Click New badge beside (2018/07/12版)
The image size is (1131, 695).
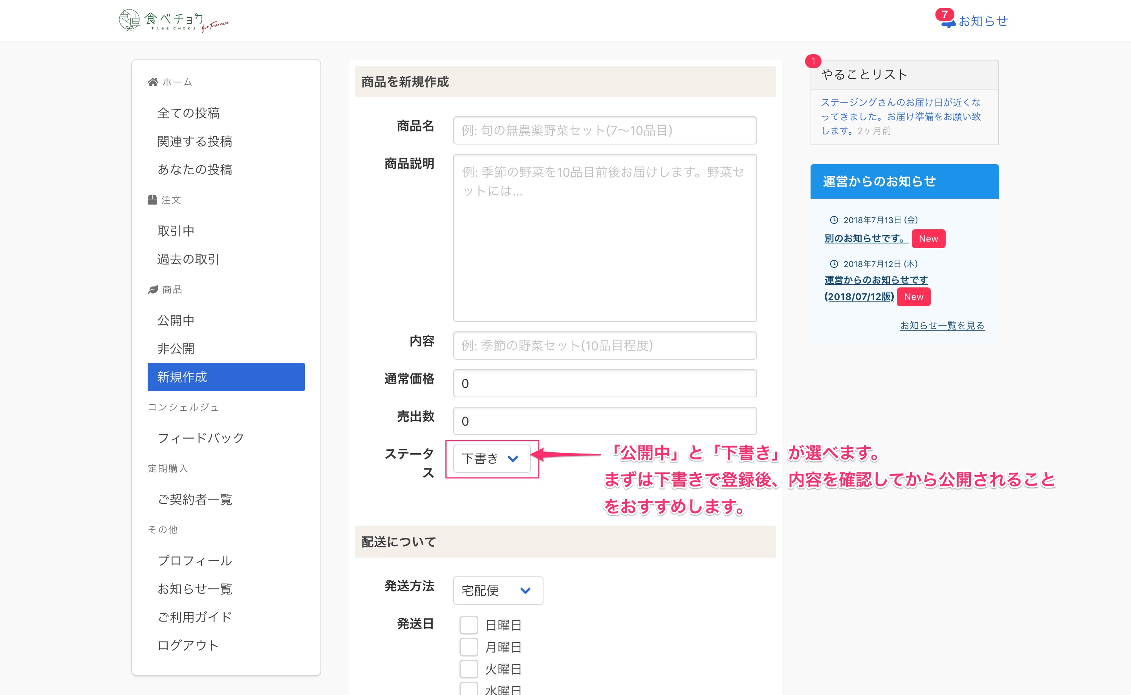point(913,297)
